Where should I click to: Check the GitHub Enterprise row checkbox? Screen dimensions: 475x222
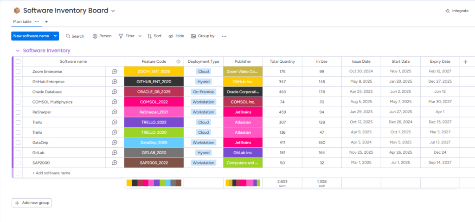[18, 82]
